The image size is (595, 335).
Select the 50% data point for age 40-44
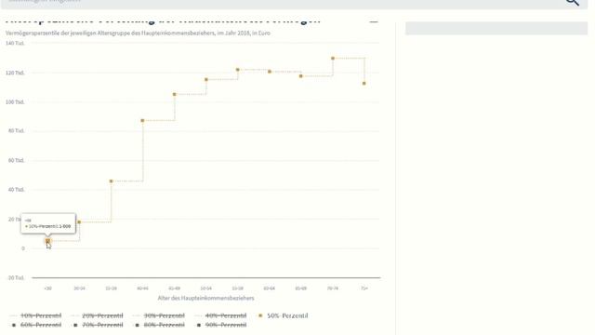coord(142,121)
